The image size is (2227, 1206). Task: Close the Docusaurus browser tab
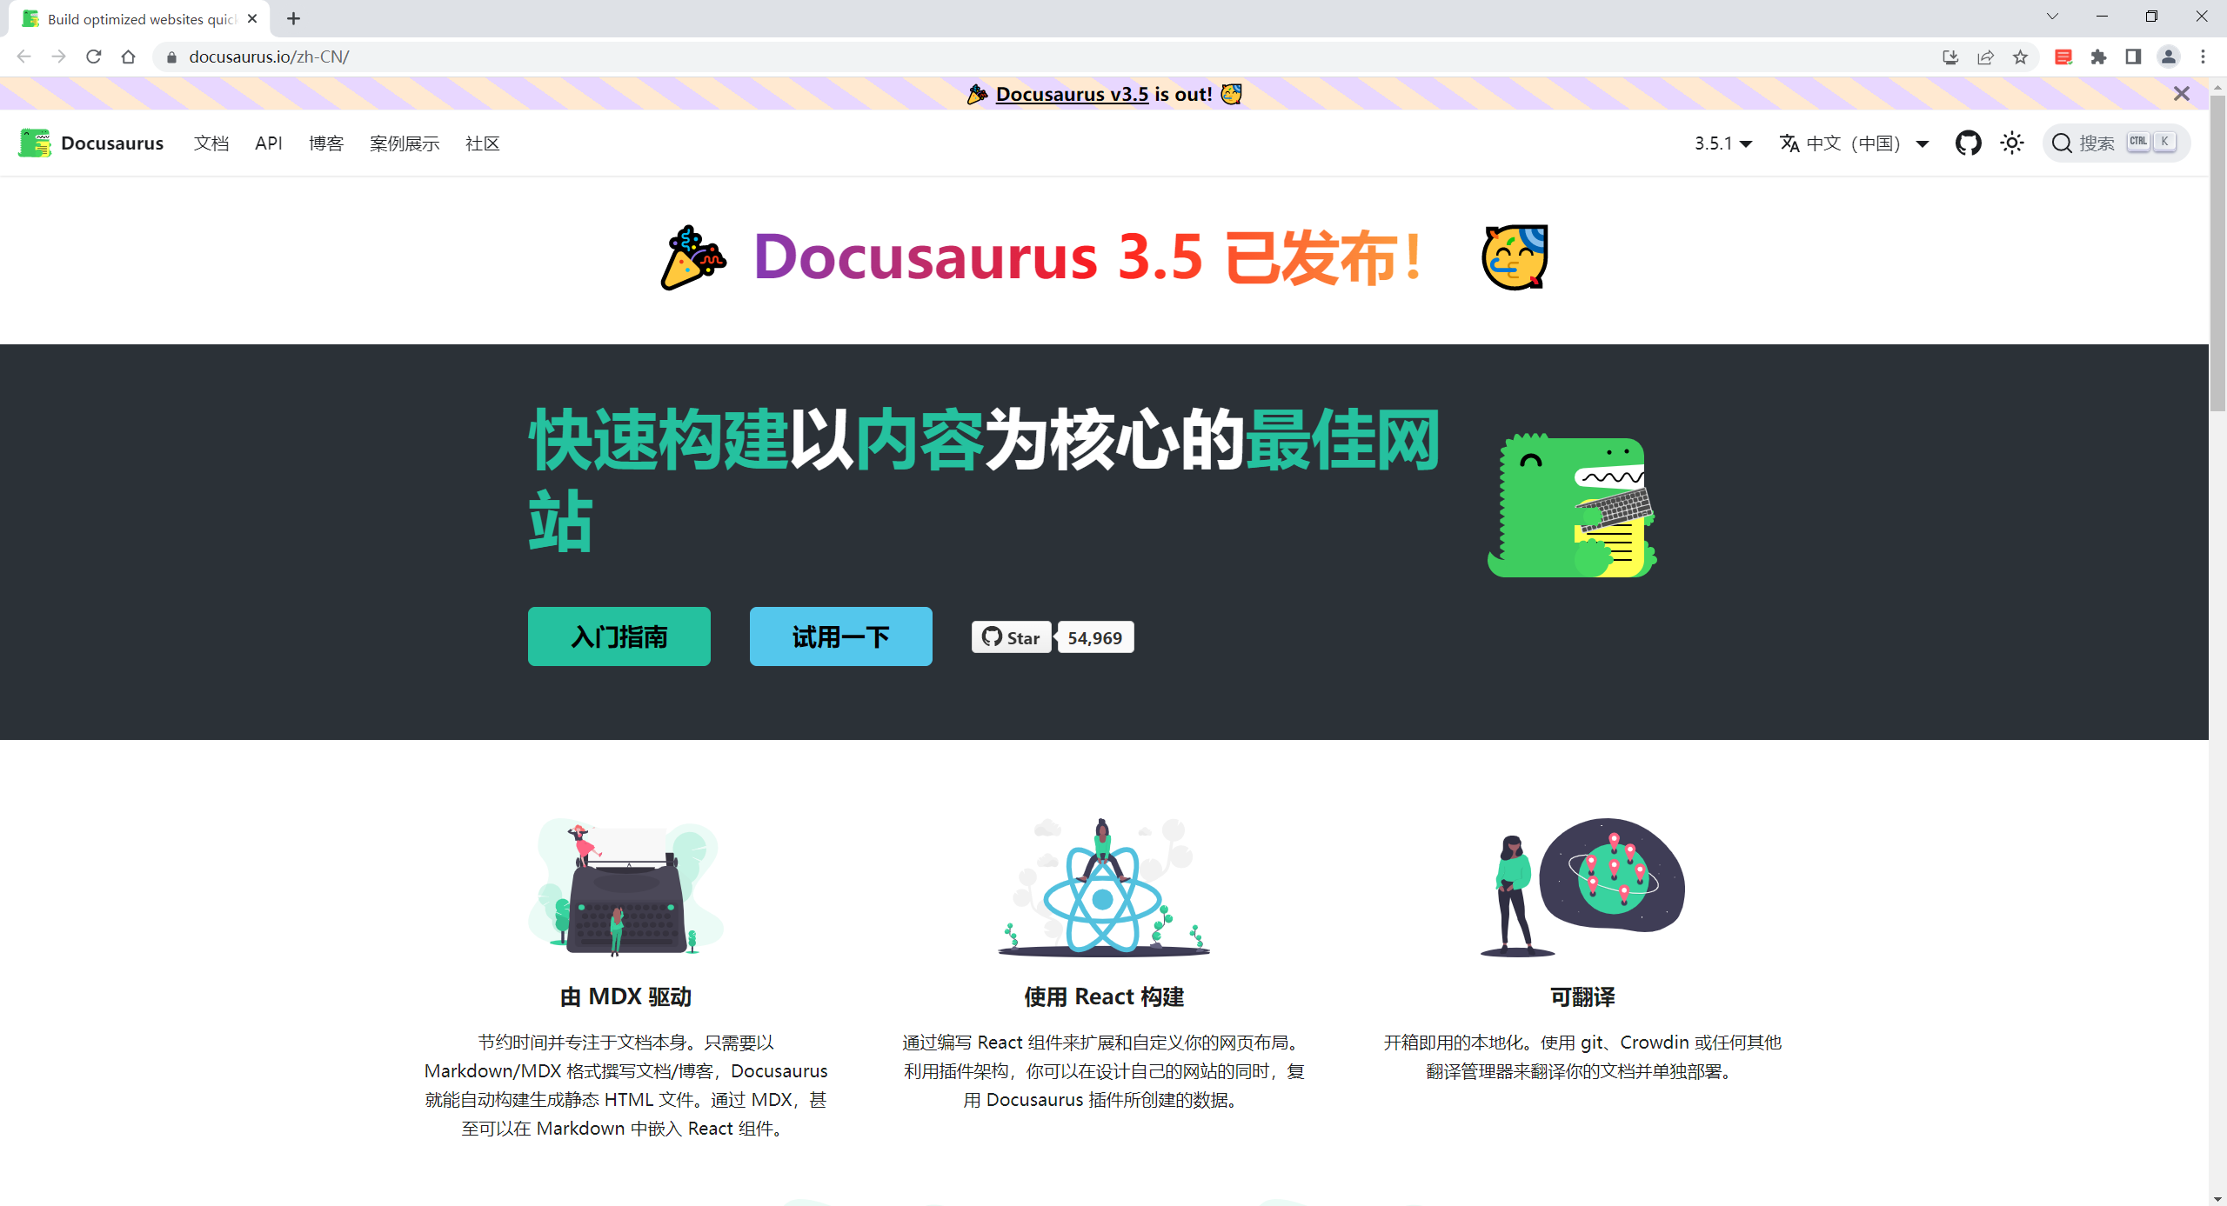252,18
